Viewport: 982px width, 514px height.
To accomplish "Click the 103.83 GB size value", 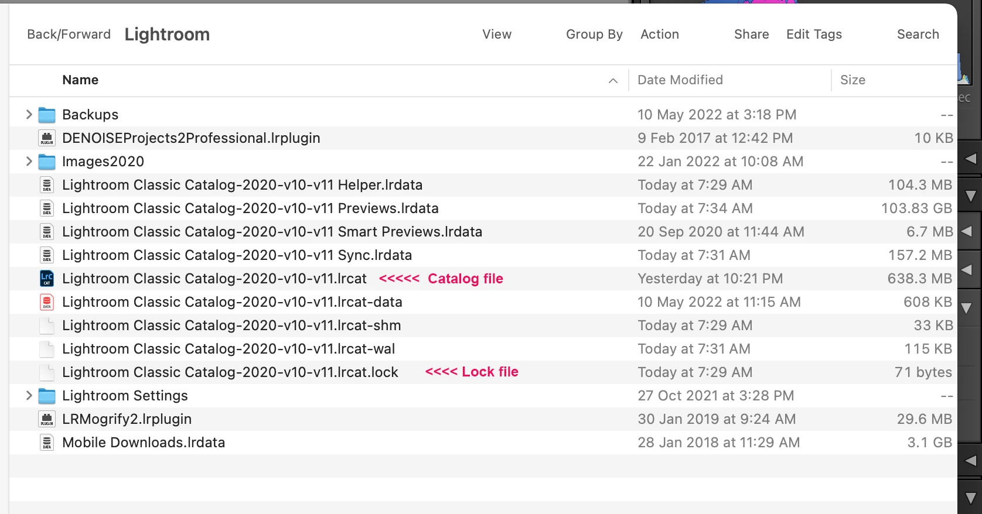I will [x=917, y=208].
